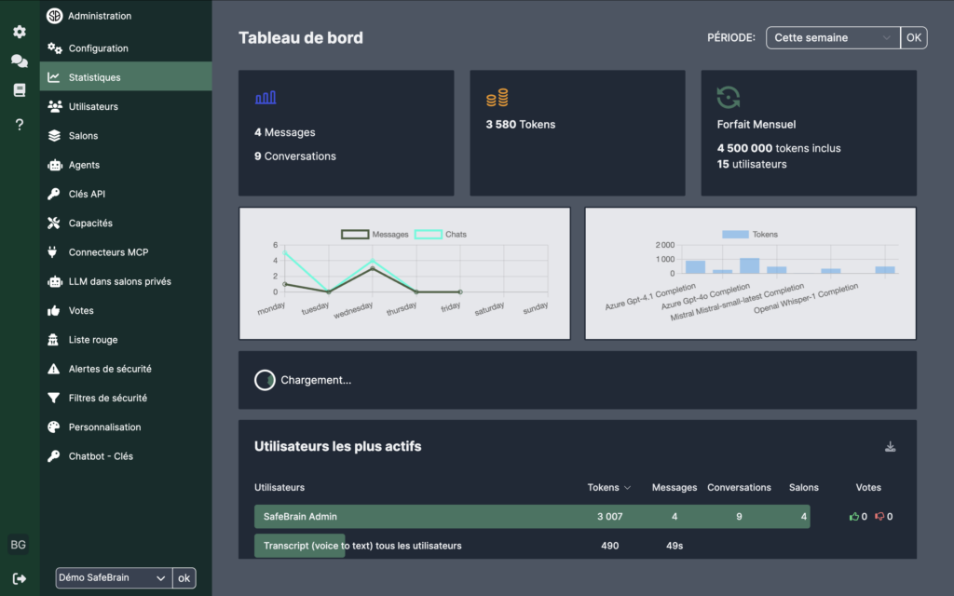This screenshot has height=596, width=954.
Task: Click the Capacités tools icon
Action: tap(53, 223)
